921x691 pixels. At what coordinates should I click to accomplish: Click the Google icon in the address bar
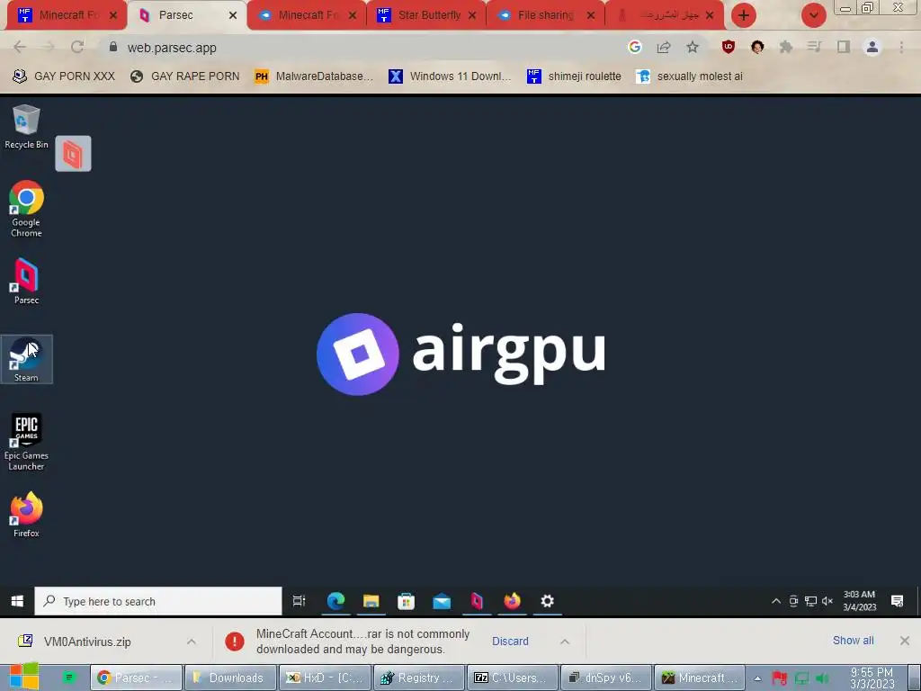[x=635, y=47]
